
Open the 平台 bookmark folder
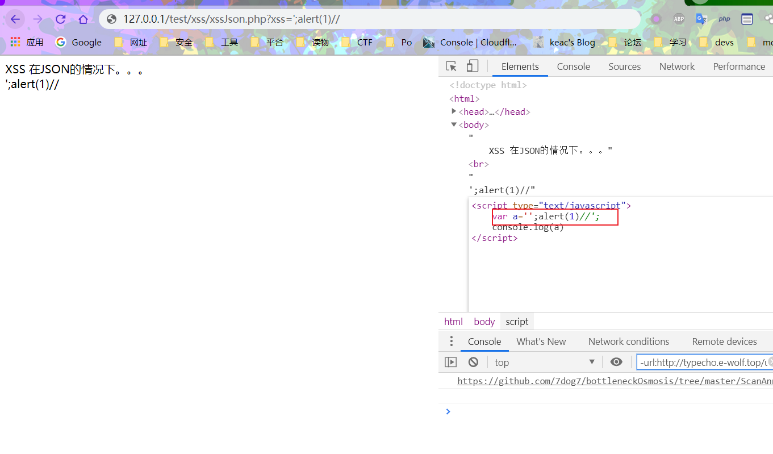pos(267,42)
